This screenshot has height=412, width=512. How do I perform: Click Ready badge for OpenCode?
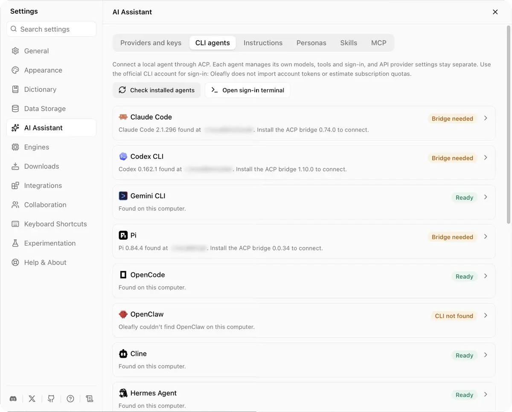[464, 277]
